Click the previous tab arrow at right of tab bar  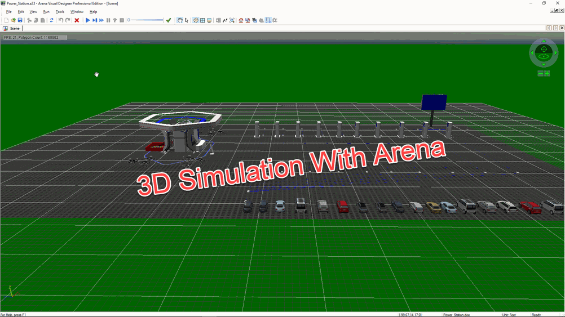coord(549,28)
